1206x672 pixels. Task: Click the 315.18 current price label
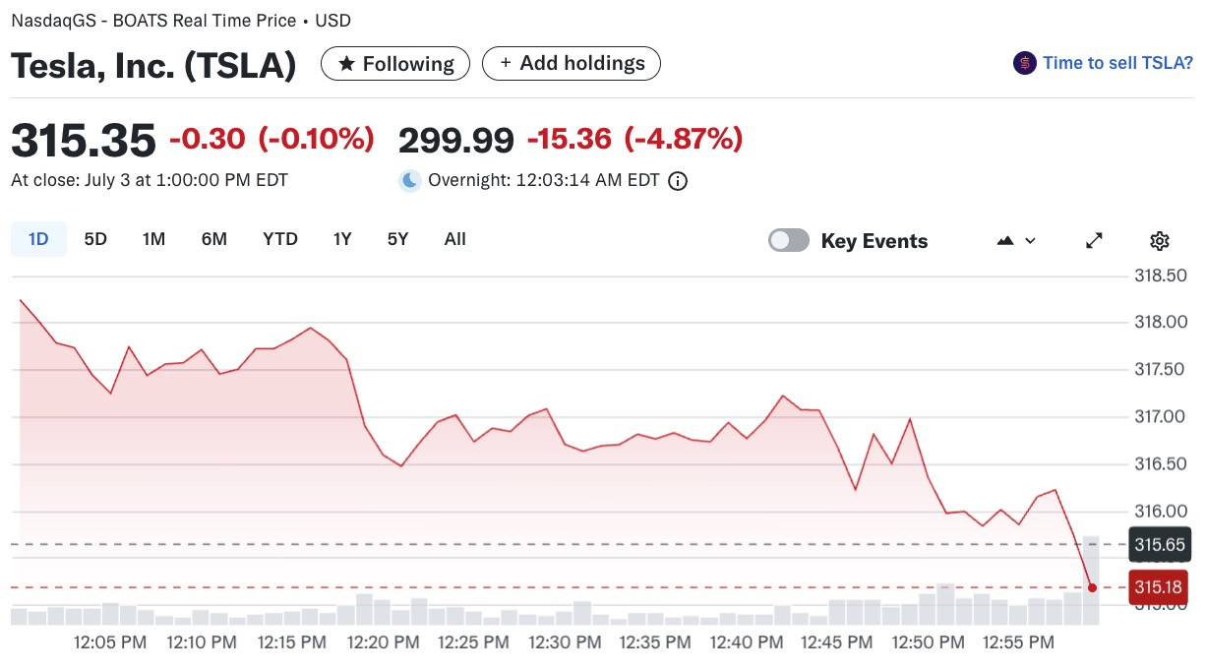coord(1159,587)
